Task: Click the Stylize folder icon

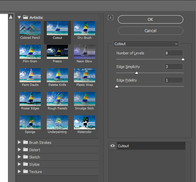Action: tap(26, 164)
